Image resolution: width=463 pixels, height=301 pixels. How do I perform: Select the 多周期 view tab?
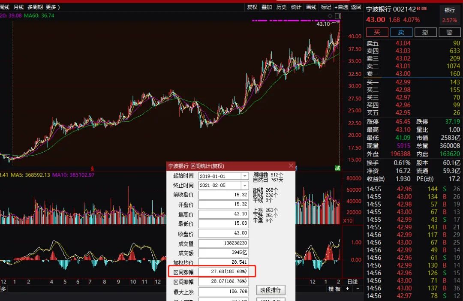[x=35, y=7]
